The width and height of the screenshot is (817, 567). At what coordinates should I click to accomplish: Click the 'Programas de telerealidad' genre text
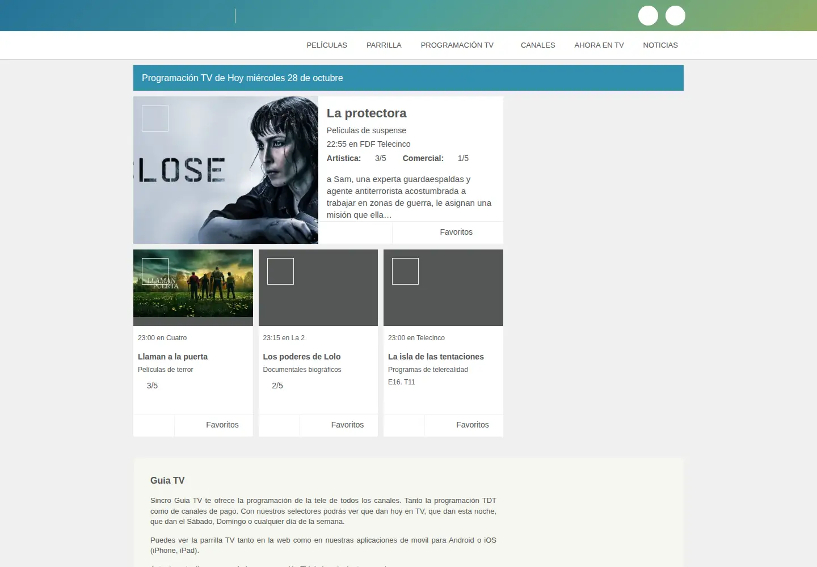[428, 370]
